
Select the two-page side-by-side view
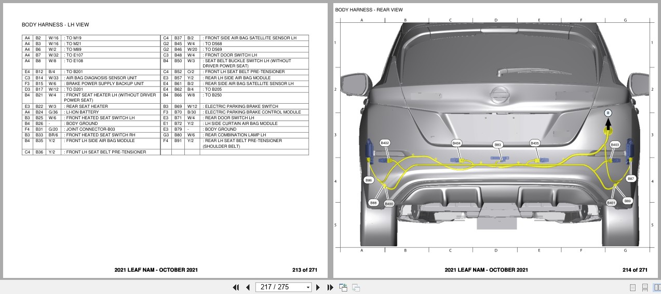(x=656, y=287)
